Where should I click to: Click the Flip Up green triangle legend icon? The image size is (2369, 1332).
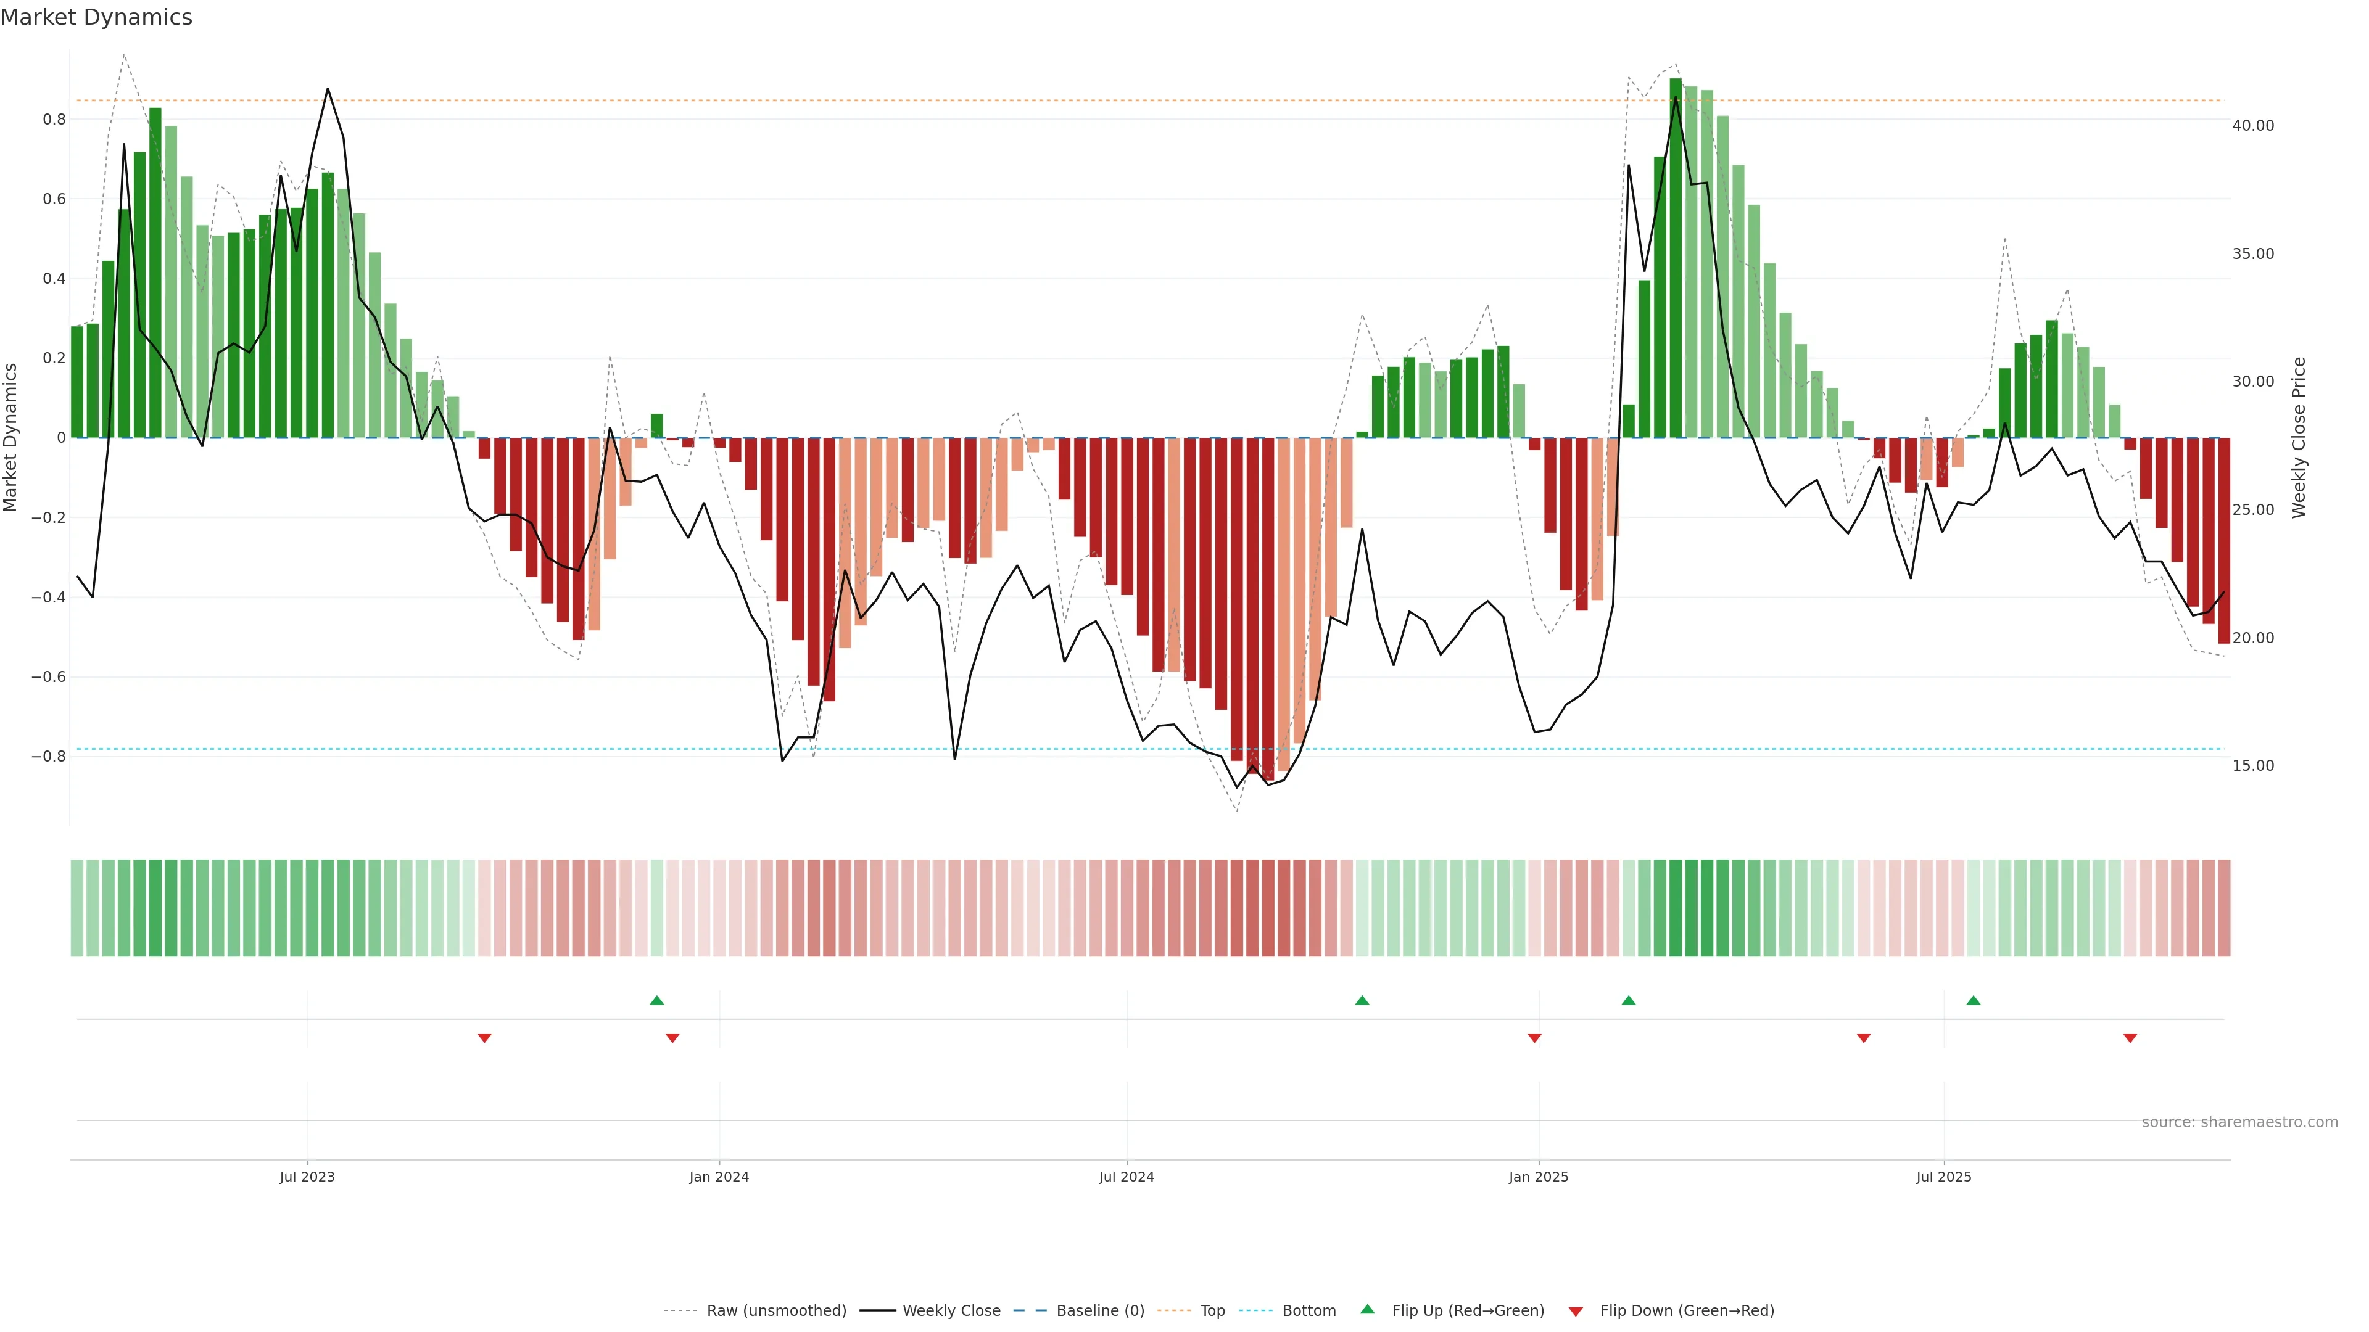coord(1368,1309)
